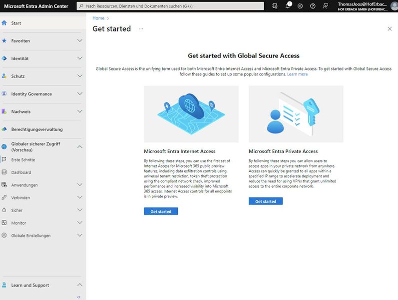The height and width of the screenshot is (300, 398).
Task: Collapse the Learn und Support chevron
Action: [x=80, y=285]
